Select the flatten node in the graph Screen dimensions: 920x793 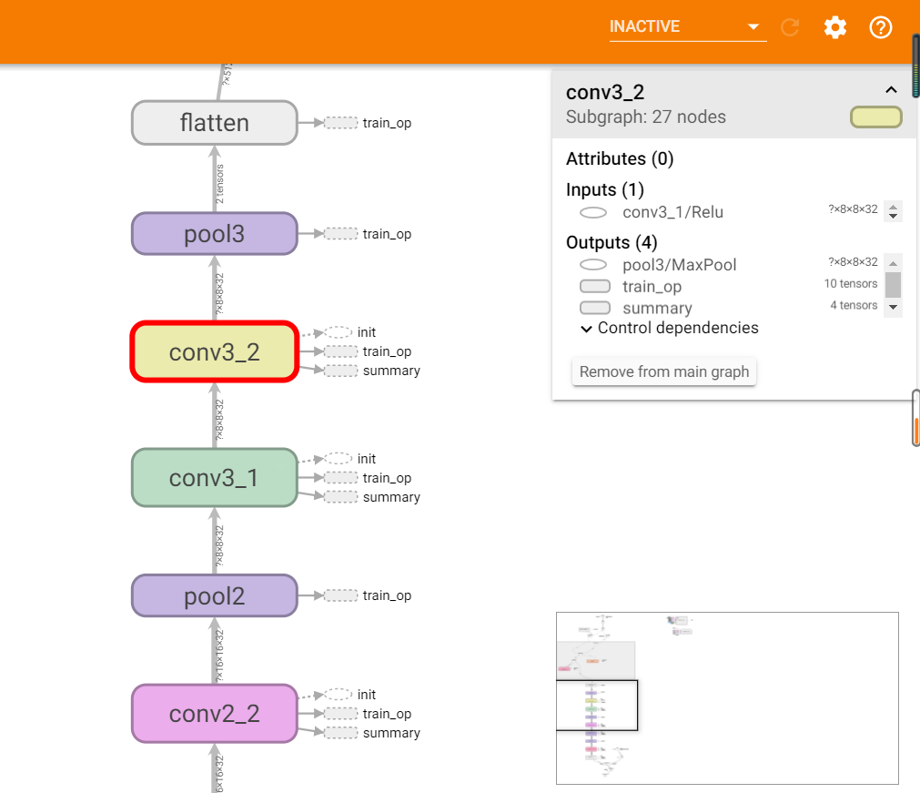215,123
